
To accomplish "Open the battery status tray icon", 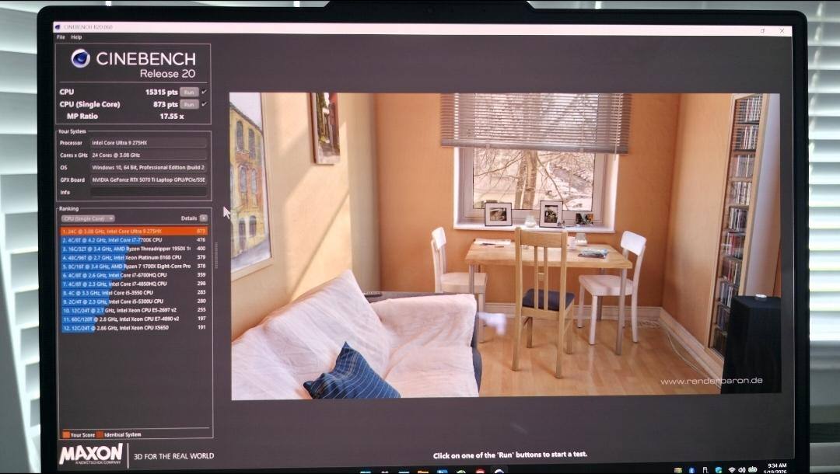I will click(753, 469).
